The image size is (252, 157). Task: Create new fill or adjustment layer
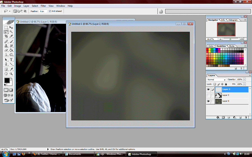234,117
